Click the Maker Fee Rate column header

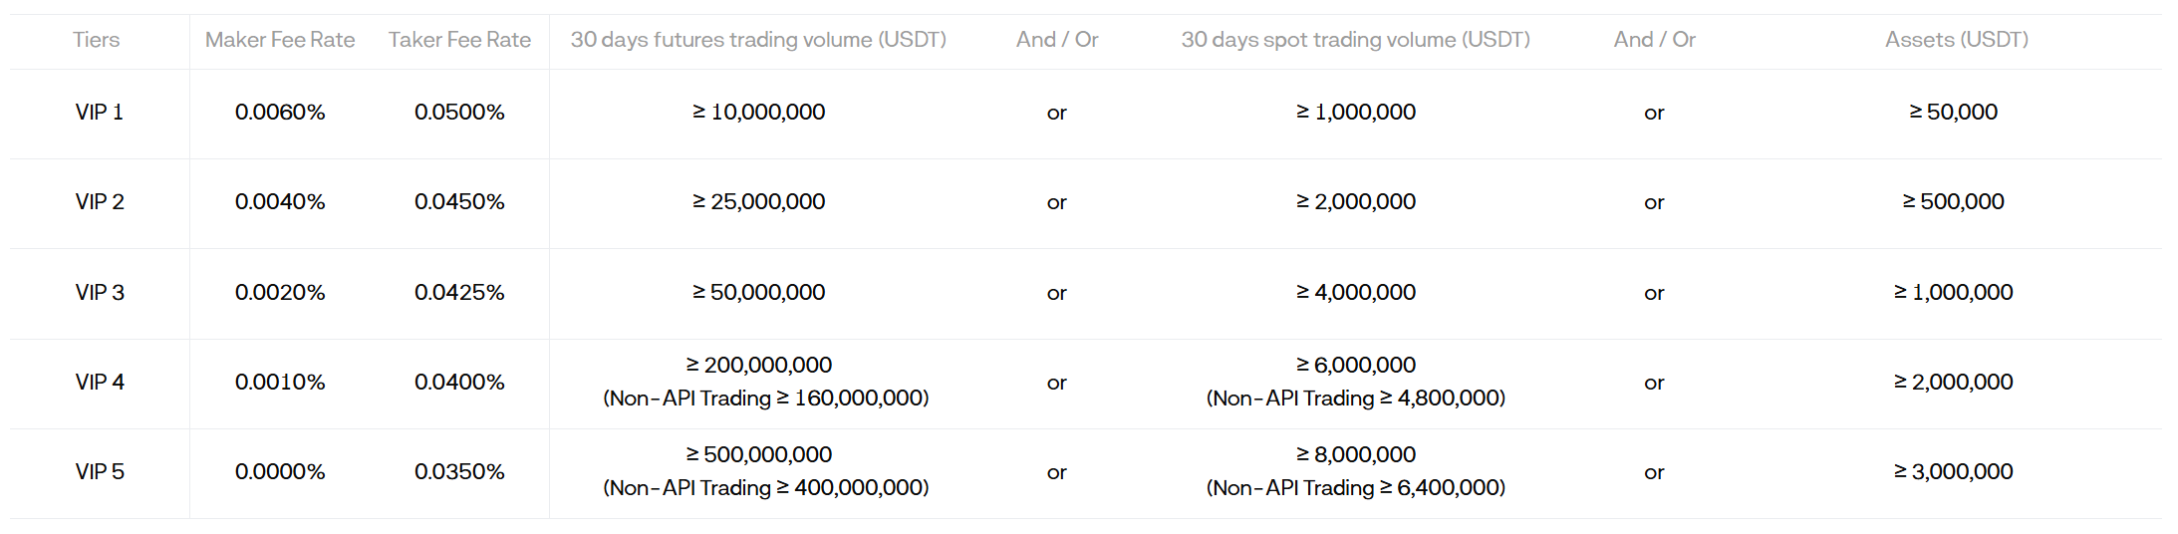point(280,40)
